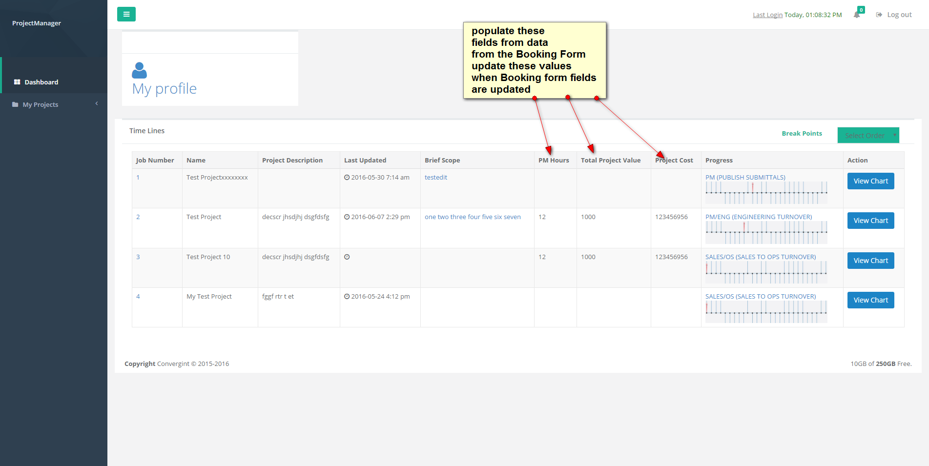929x466 pixels.
Task: Open My Projects in the sidebar
Action: point(54,104)
